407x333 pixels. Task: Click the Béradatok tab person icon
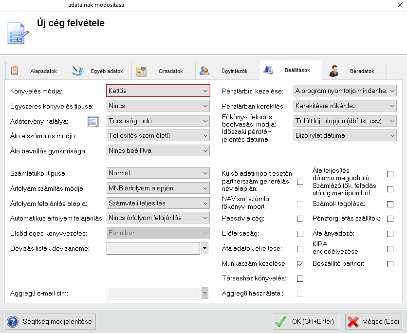[x=333, y=71]
